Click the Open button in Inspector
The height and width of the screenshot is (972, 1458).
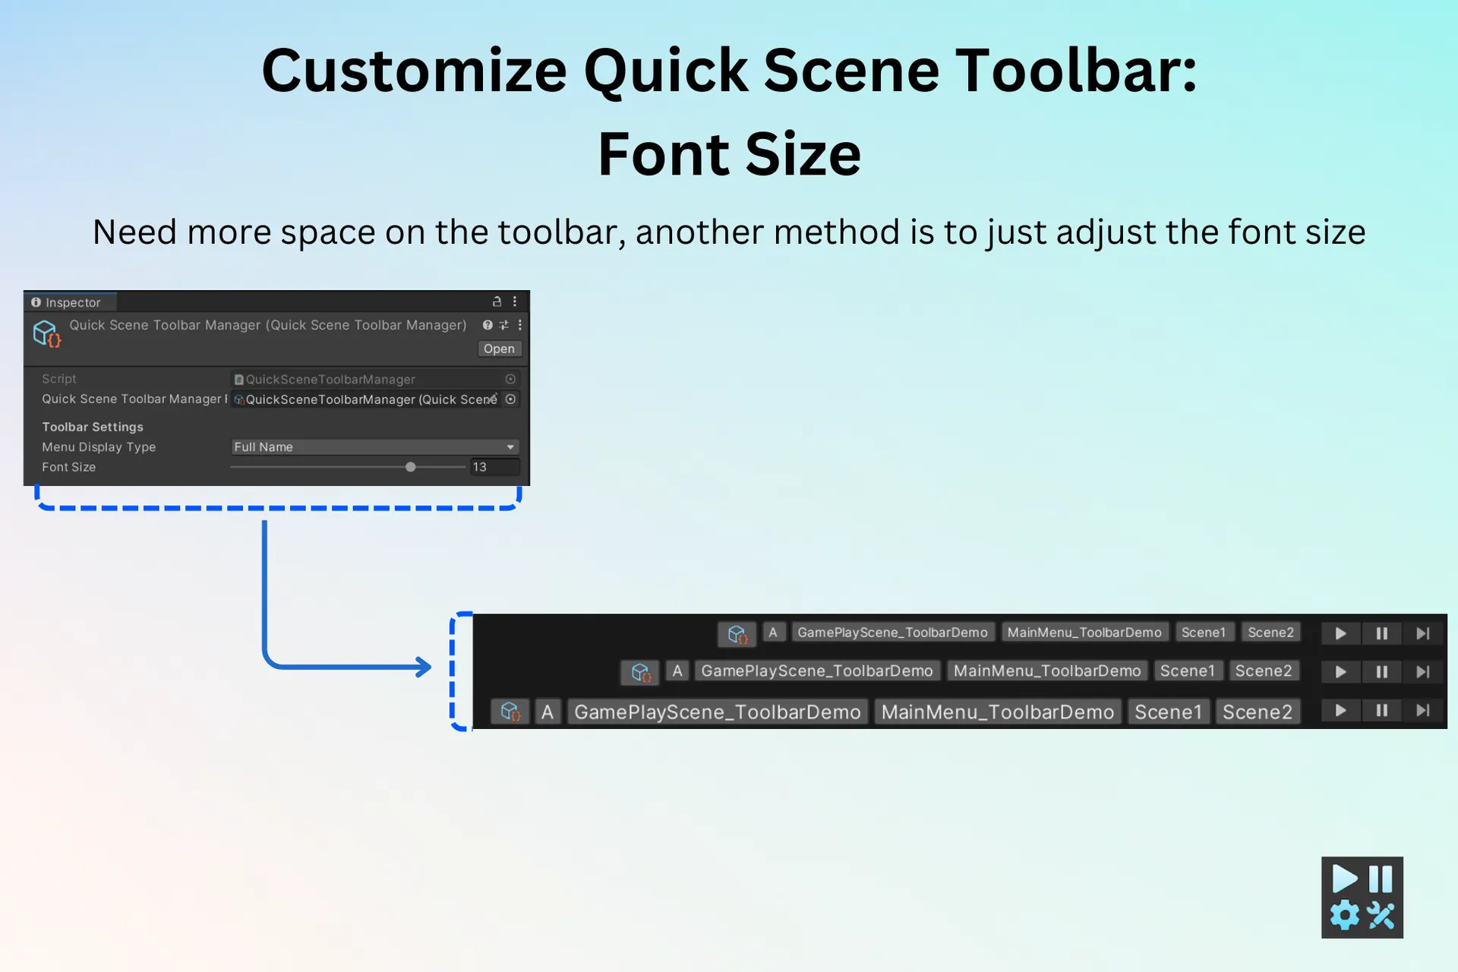coord(499,349)
